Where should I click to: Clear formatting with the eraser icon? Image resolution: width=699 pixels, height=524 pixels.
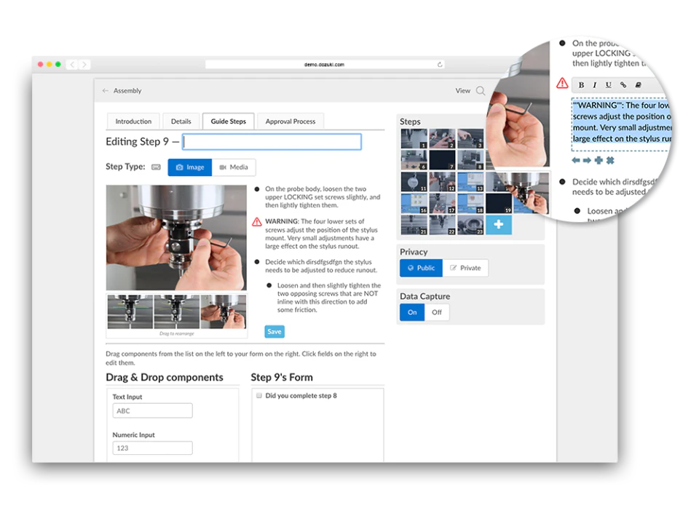(638, 85)
